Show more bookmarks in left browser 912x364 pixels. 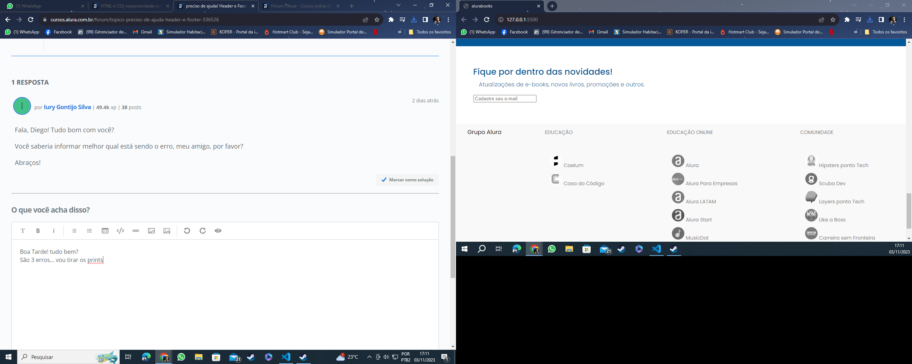(x=400, y=32)
